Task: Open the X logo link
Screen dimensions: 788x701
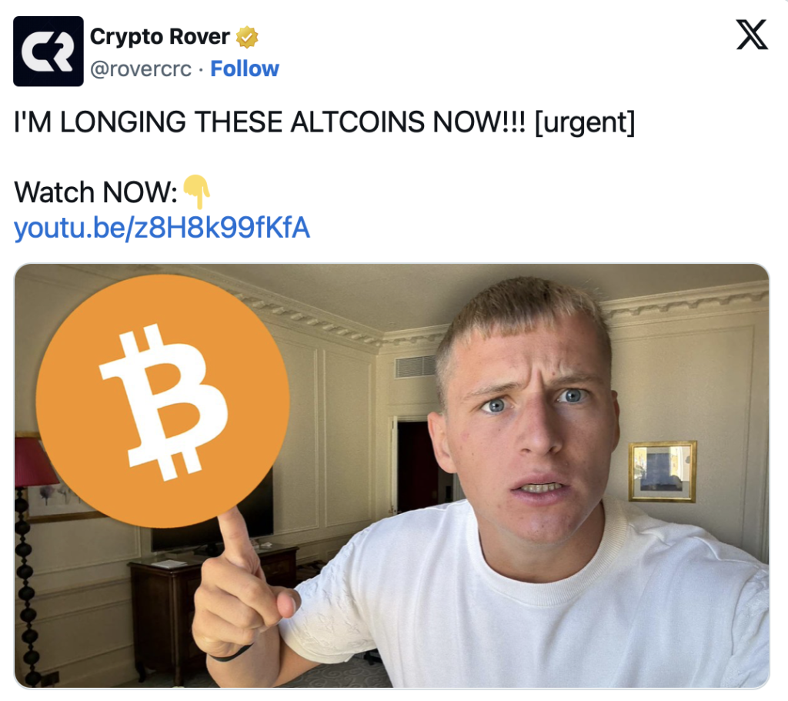Action: point(752,35)
